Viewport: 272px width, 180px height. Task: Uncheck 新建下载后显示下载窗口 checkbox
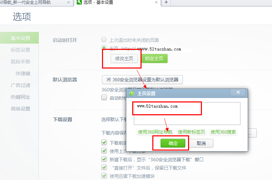click(104, 159)
